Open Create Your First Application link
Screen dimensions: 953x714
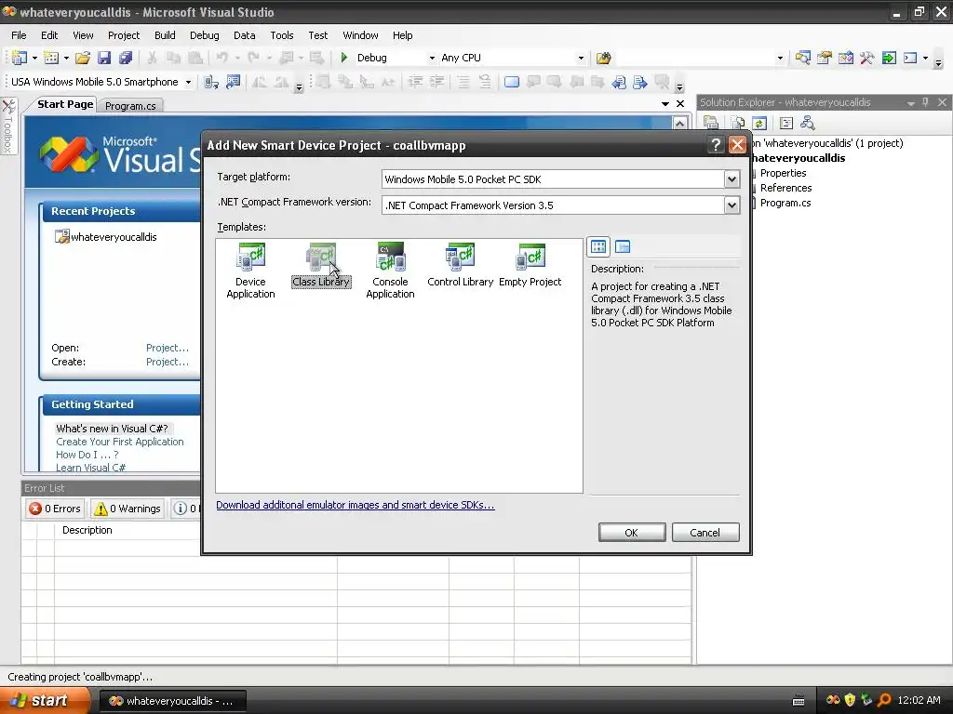(x=120, y=442)
